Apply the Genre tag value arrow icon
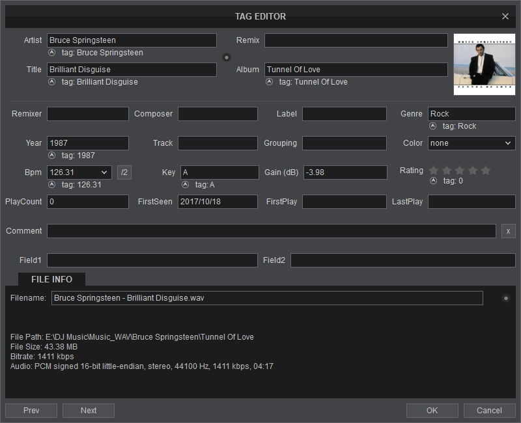The image size is (521, 423). (432, 126)
